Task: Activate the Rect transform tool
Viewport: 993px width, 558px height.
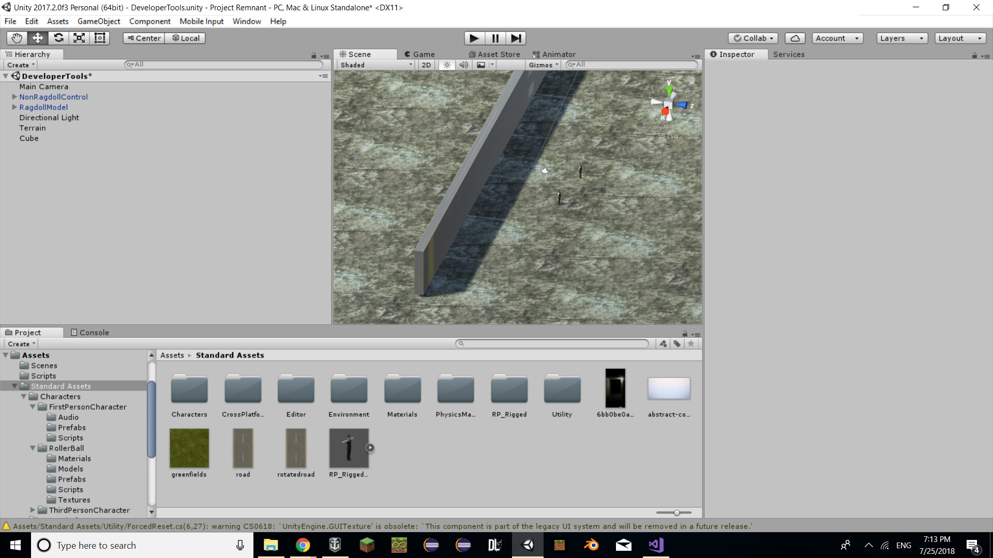Action: [x=99, y=38]
